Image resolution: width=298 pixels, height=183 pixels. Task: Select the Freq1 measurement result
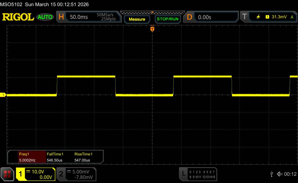click(x=27, y=157)
